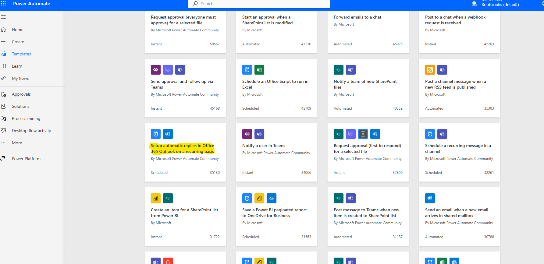Click SharePoint icon on Notify team card

[339, 70]
